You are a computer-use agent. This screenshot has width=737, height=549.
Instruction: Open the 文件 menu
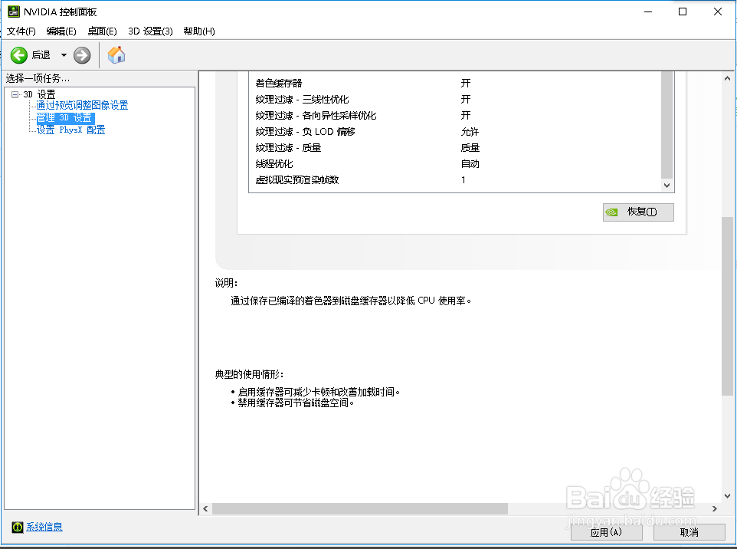(x=20, y=31)
